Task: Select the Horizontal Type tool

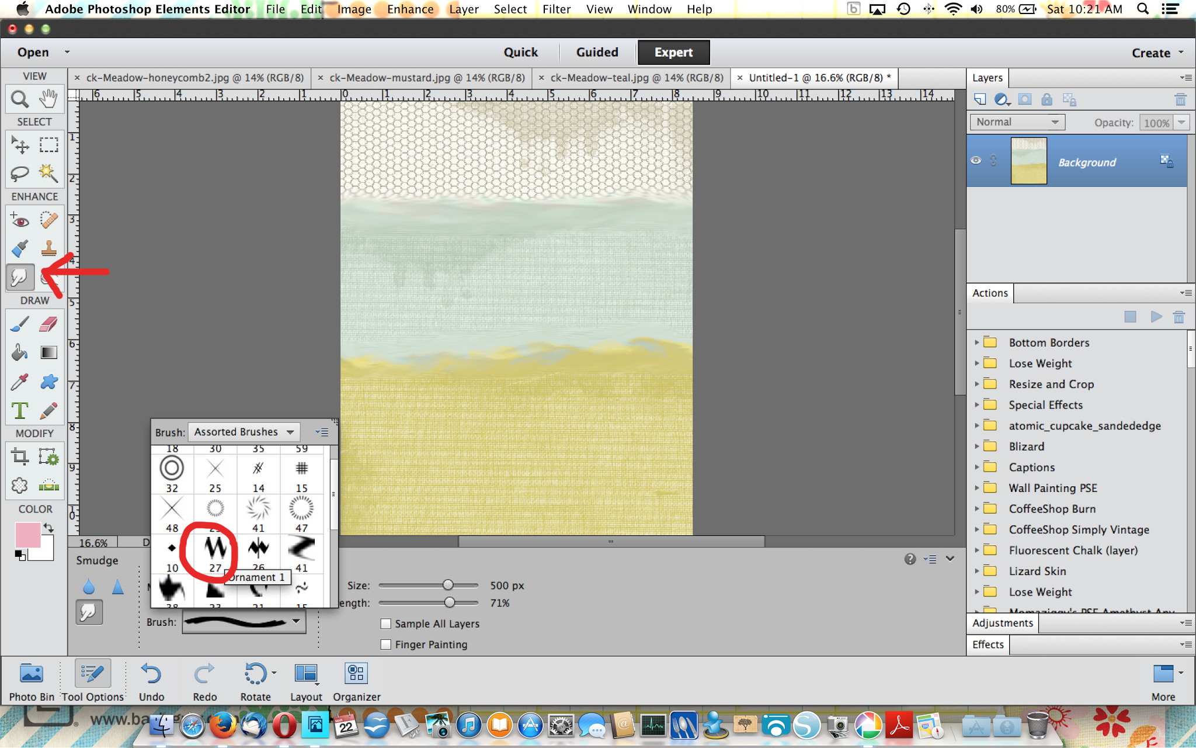Action: click(x=20, y=410)
